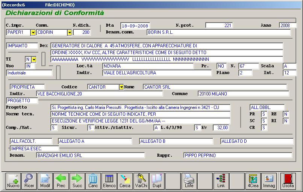Click the Denom.comm. field BORIN S.R.L.
This screenshot has height=192, width=303.
218,32
